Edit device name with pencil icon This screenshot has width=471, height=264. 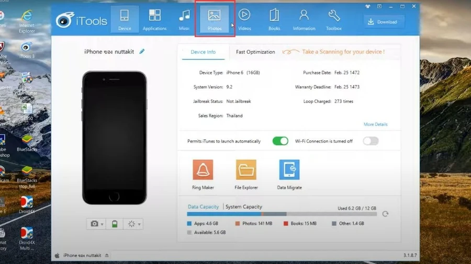click(x=142, y=52)
